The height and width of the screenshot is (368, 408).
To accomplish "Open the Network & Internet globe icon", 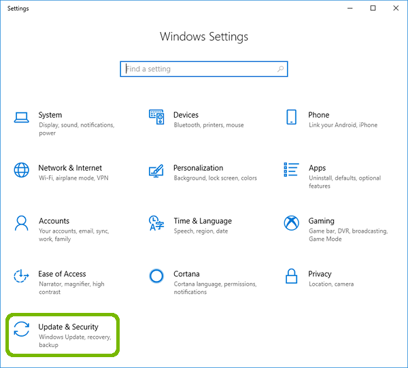I will [21, 170].
